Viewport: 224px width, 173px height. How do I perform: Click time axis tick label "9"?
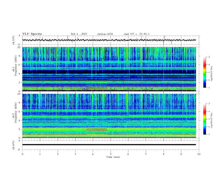181,154
